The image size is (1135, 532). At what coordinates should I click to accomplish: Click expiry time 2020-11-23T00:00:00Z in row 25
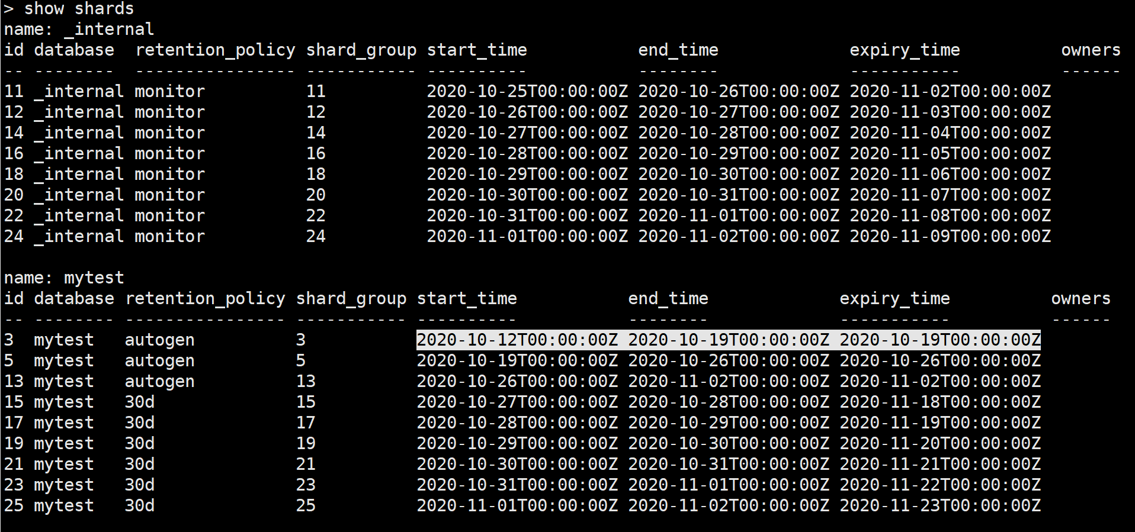coord(940,506)
